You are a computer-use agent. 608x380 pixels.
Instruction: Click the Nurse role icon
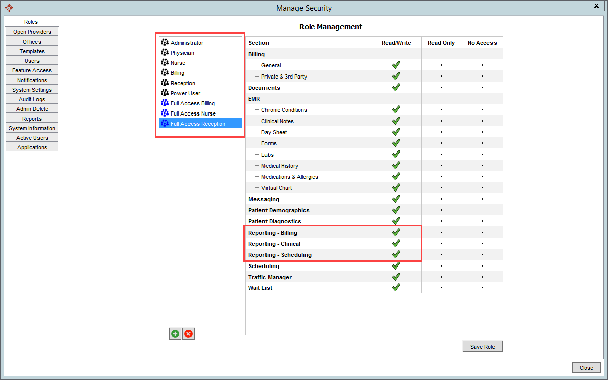point(164,62)
